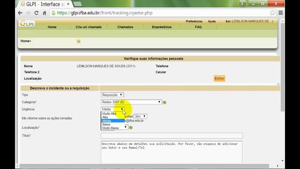Open the Home menu item
This screenshot has height=169, width=300.
click(52, 27)
